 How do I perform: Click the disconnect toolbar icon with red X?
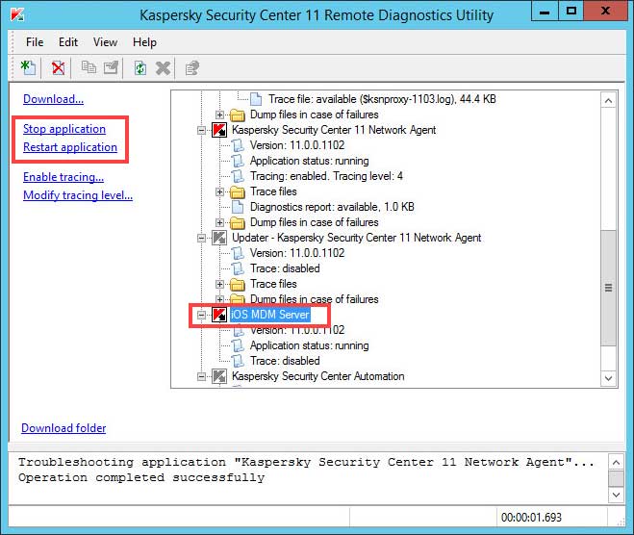(x=58, y=67)
